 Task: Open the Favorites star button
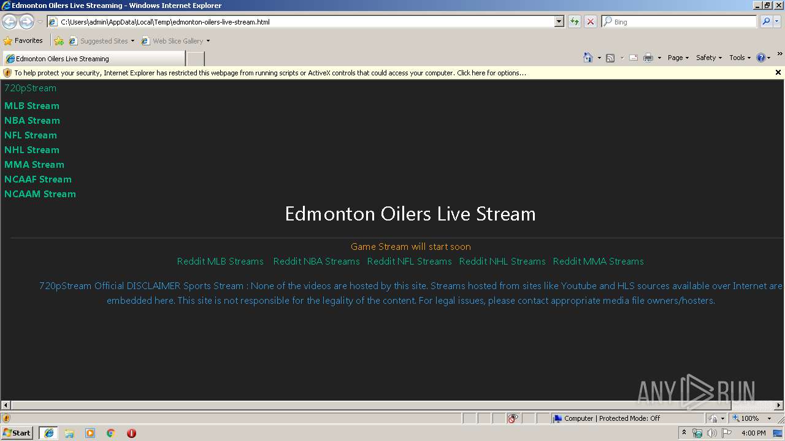[x=23, y=41]
